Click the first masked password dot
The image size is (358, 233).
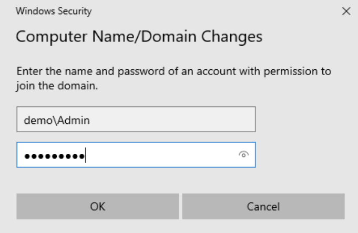pyautogui.click(x=27, y=156)
